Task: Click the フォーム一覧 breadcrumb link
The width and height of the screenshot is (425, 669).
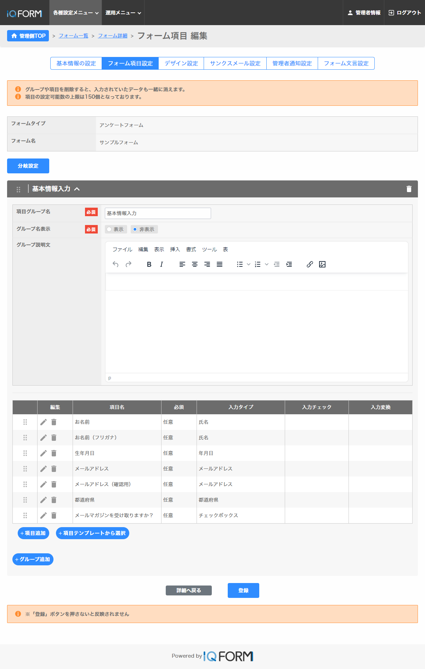Action: click(73, 36)
